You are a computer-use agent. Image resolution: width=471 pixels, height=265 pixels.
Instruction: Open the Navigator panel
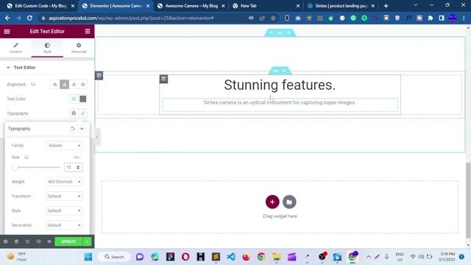tap(16, 241)
